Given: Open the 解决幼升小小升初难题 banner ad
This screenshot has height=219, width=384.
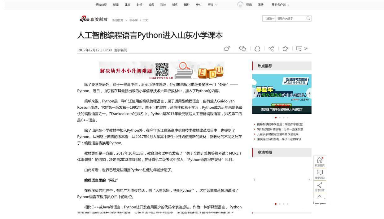Looking at the screenshot, I should (161, 70).
